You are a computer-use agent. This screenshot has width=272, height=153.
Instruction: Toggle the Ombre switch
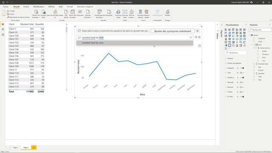(x=242, y=92)
